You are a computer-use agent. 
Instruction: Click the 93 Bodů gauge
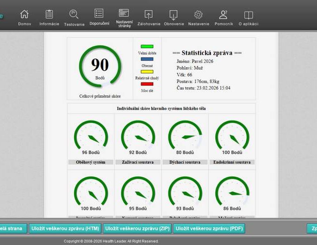[x=185, y=193]
